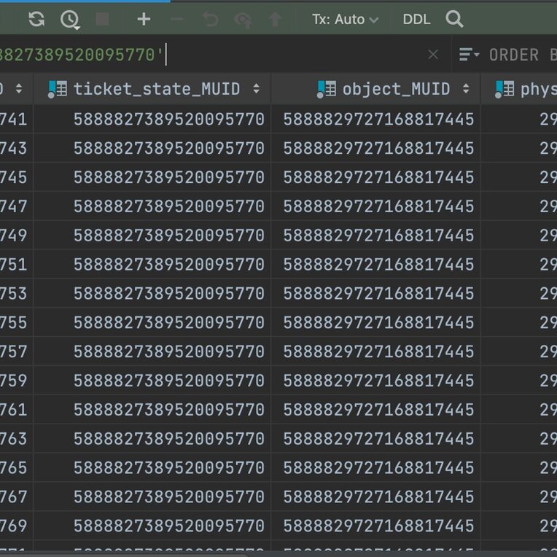This screenshot has width=557, height=557.
Task: Open the Tx: Auto transaction mode dropdown
Action: click(x=345, y=20)
